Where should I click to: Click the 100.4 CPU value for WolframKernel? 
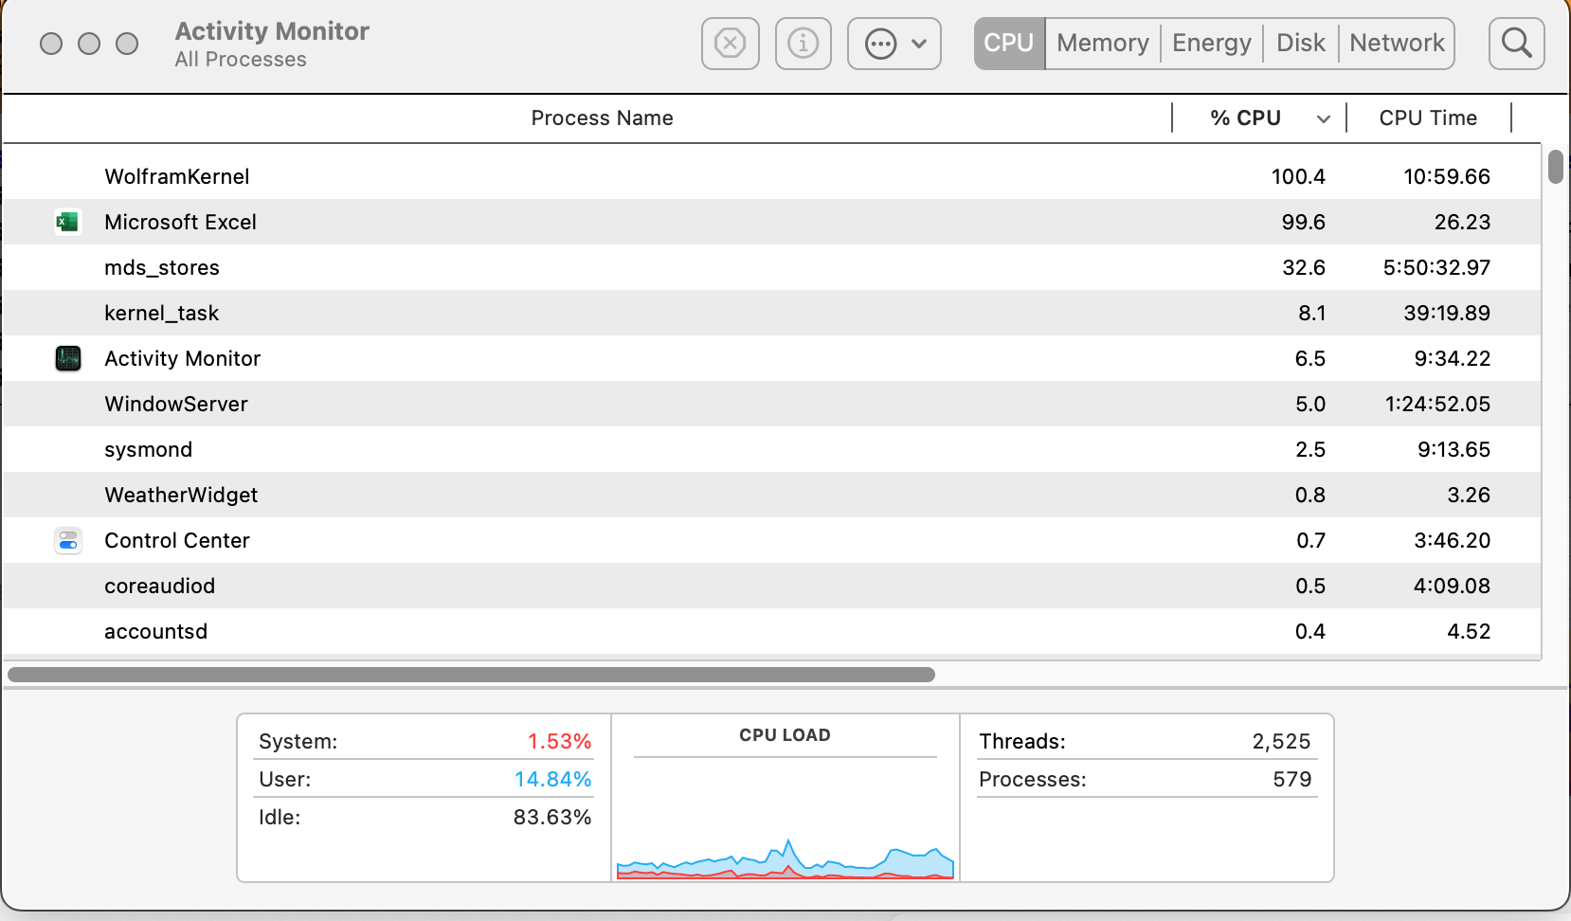(1298, 176)
